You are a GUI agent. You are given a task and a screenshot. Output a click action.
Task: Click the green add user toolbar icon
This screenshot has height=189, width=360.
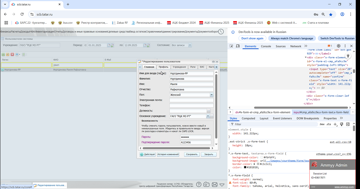[3, 54]
